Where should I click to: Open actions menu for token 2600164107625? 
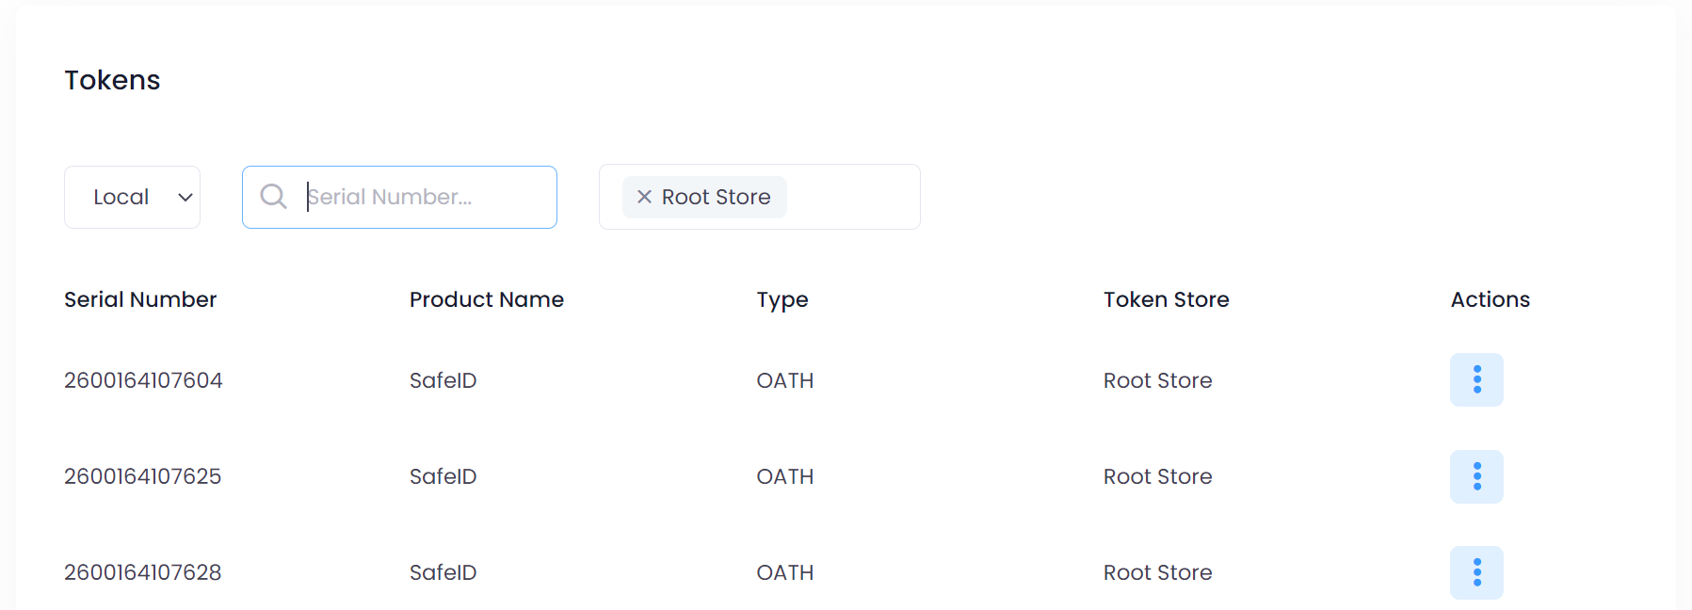click(1475, 476)
